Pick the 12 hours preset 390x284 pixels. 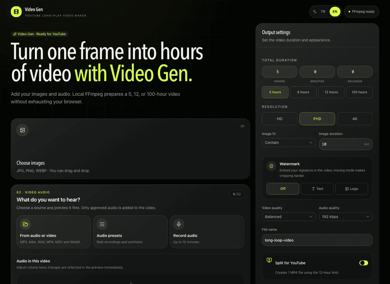pos(331,92)
